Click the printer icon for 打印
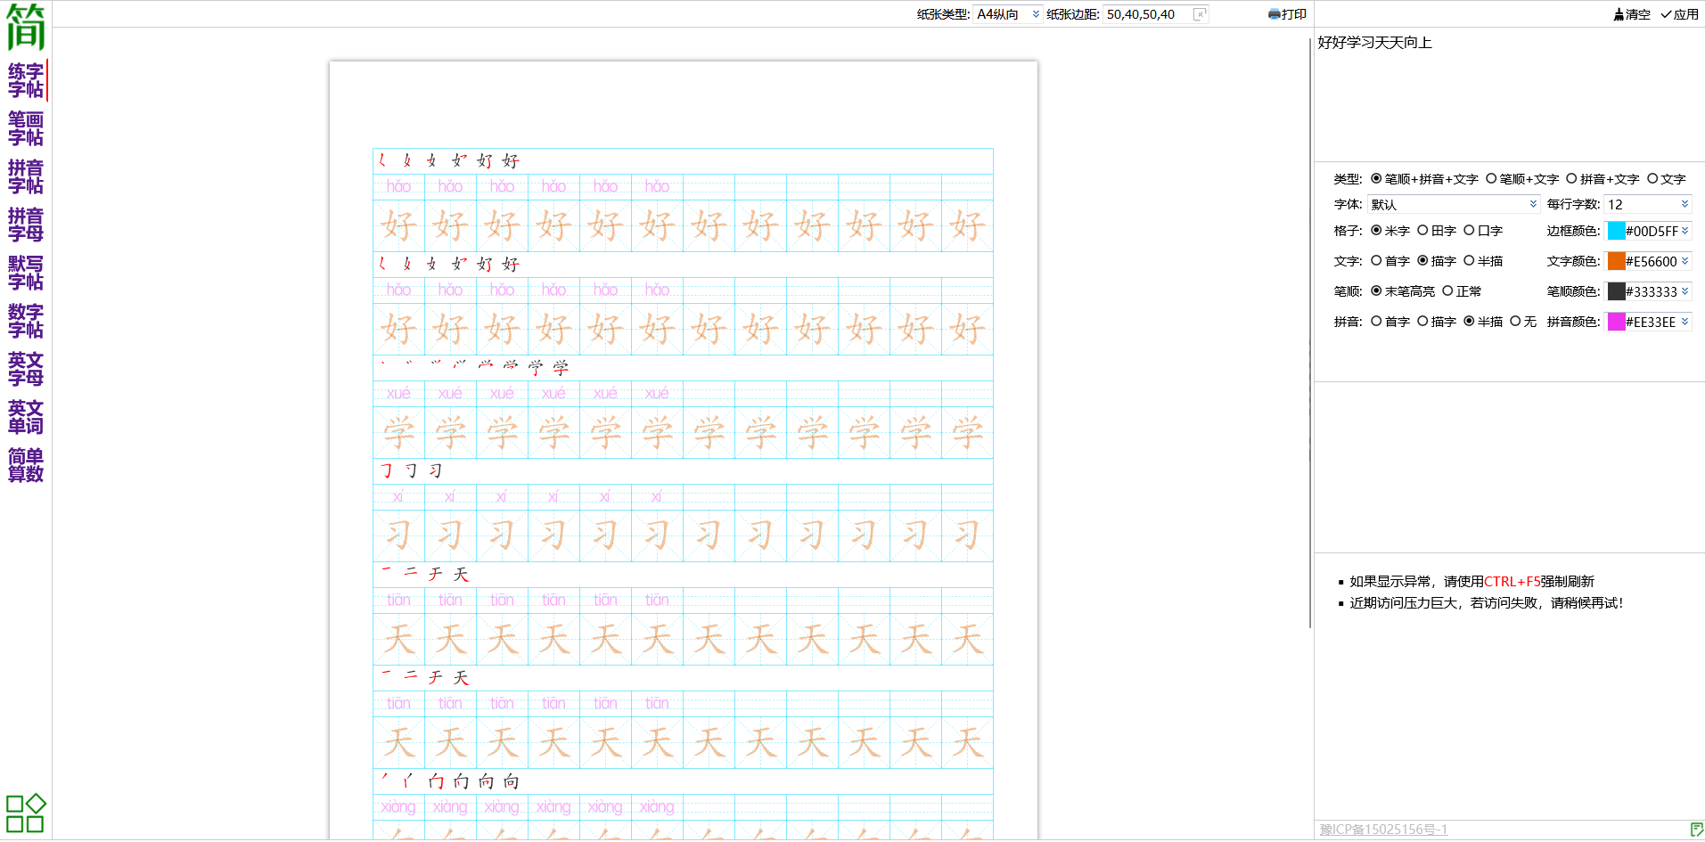1705x842 pixels. [x=1274, y=14]
